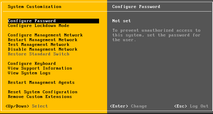Click the <Up/Down> Select hint
This screenshot has height=114, width=213.
pyautogui.click(x=27, y=106)
